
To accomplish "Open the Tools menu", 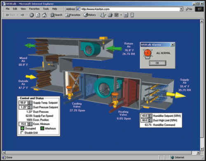I will pyautogui.click(x=46, y=9).
